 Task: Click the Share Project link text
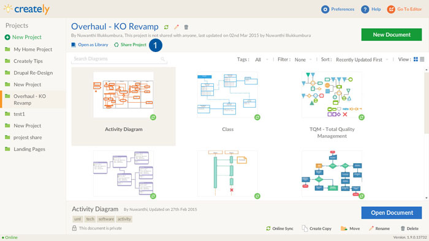134,45
